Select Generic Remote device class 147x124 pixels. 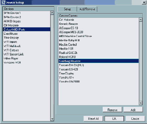click(98, 24)
